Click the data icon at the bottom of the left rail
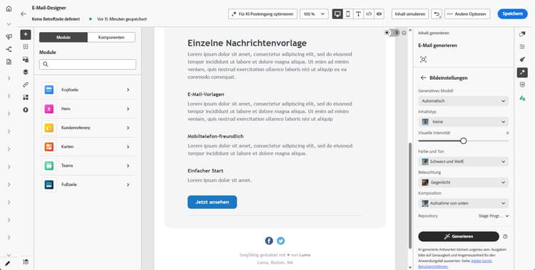This screenshot has width=535, height=270. [x=26, y=262]
